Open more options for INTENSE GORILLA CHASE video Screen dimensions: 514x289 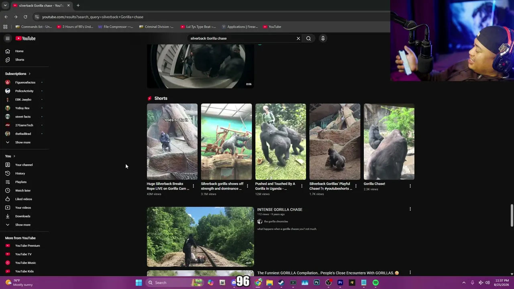click(410, 209)
